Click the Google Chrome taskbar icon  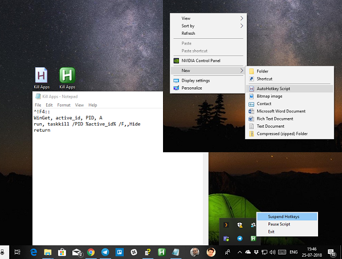coord(91,252)
